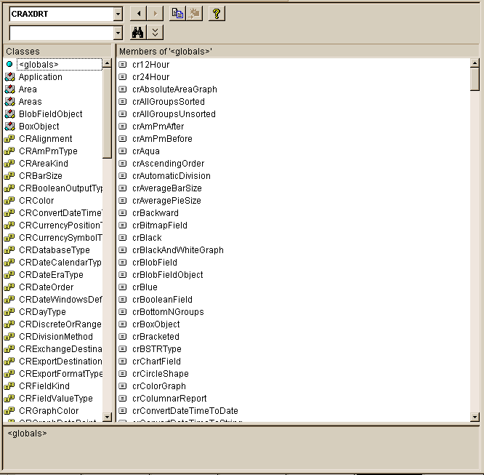Select the BoxObject class icon
The height and width of the screenshot is (475, 484).
click(9, 127)
